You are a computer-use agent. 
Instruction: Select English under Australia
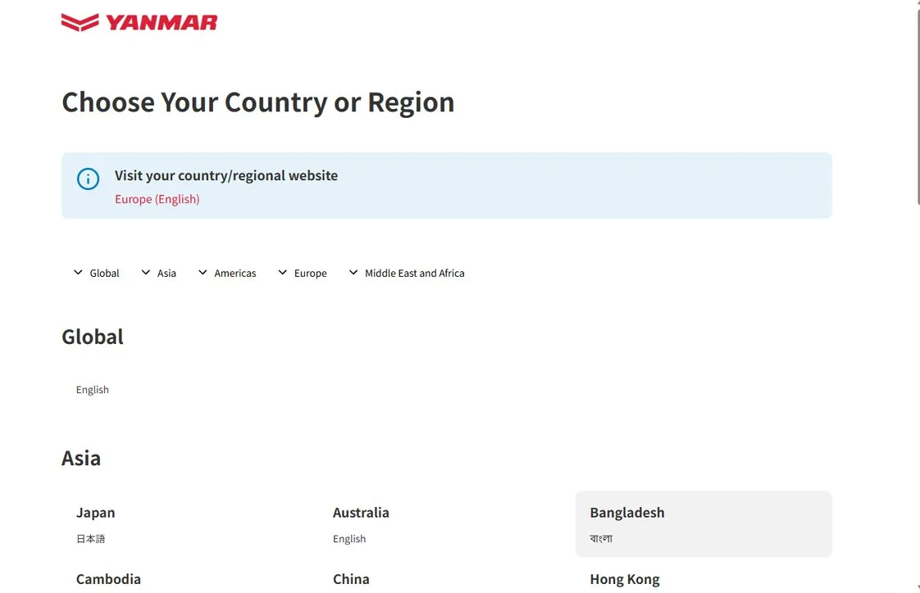click(349, 538)
